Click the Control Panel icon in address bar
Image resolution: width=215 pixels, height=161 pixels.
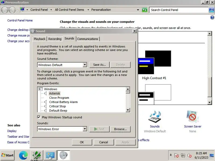coord(22,10)
